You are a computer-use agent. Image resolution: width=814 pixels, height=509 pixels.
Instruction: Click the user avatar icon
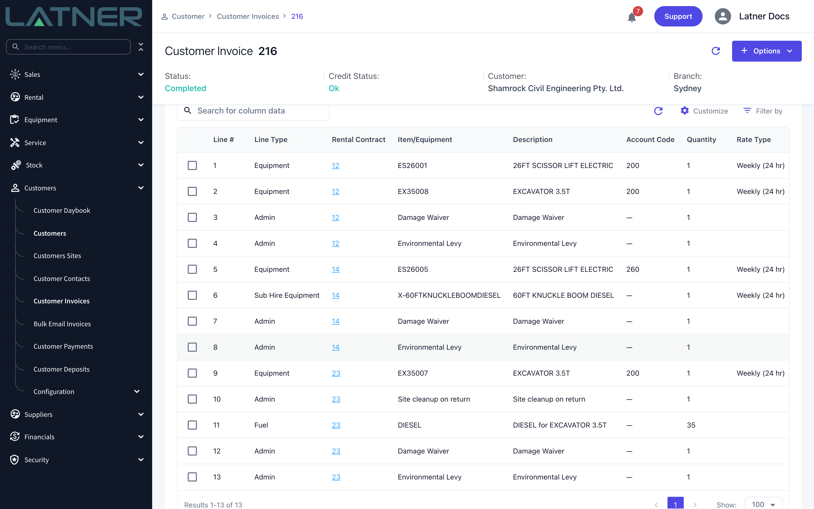[x=723, y=16]
